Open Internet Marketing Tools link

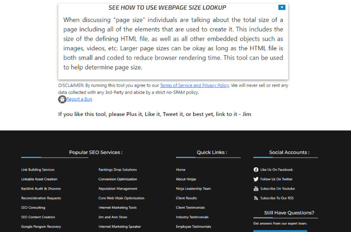(x=118, y=207)
